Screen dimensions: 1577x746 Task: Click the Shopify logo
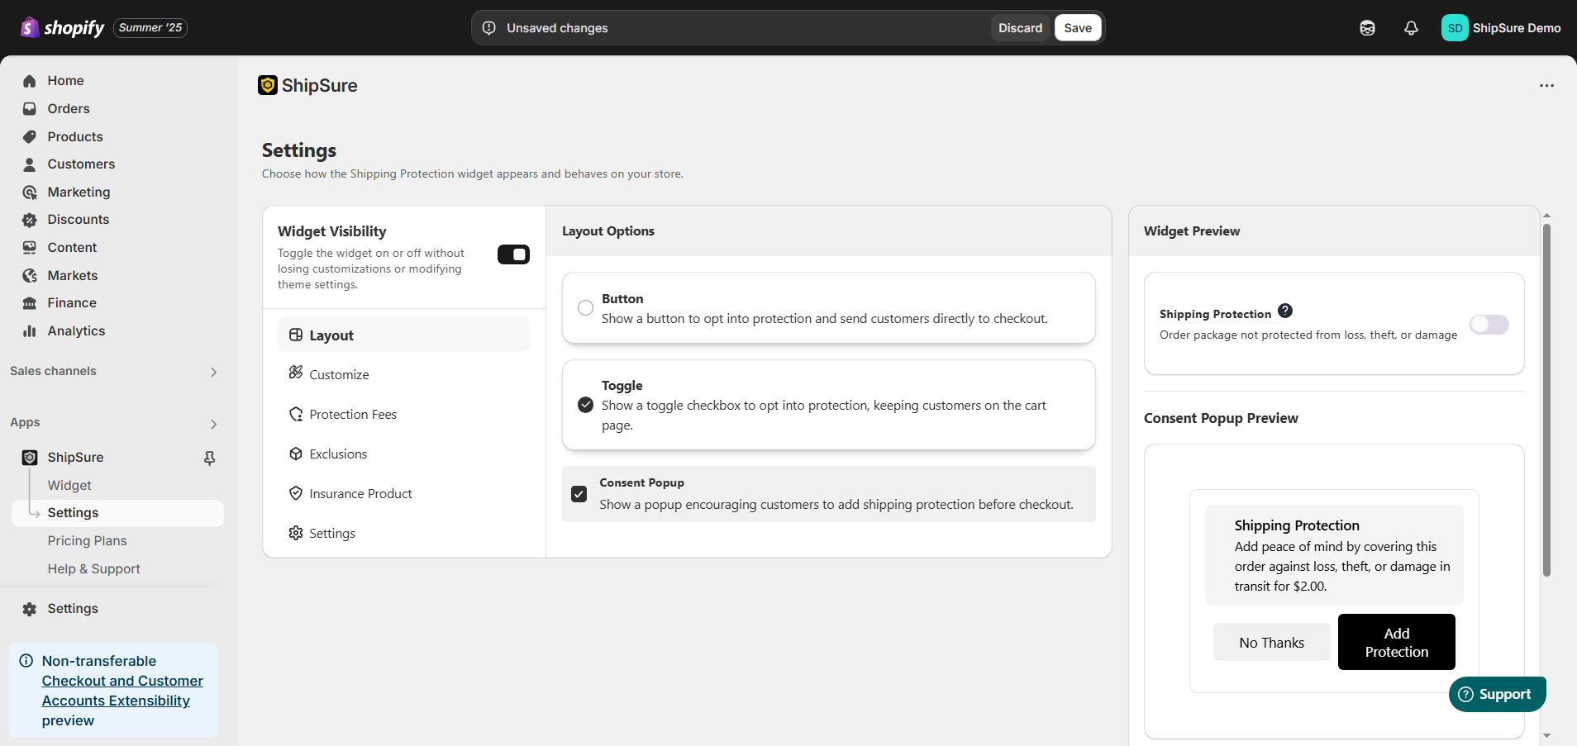63,27
